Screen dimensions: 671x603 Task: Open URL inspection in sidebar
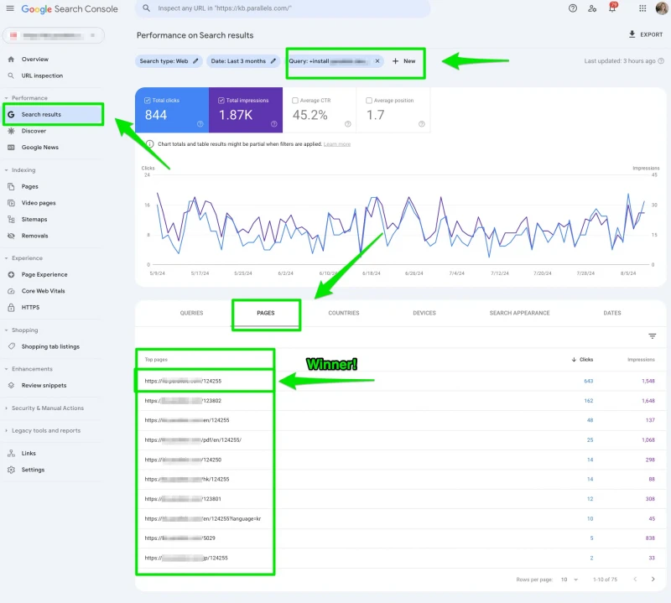click(x=42, y=75)
